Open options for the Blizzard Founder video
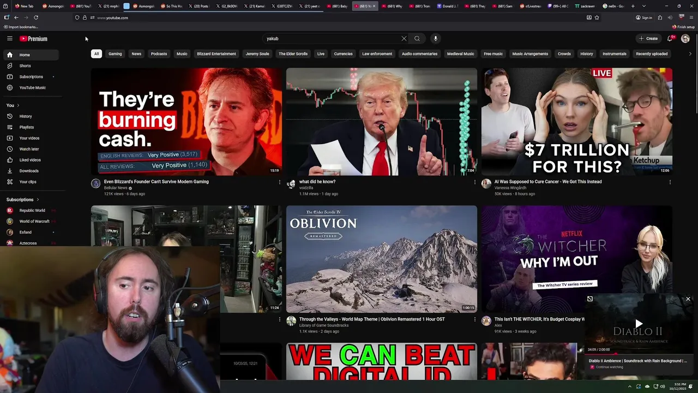This screenshot has width=698, height=393. click(280, 182)
